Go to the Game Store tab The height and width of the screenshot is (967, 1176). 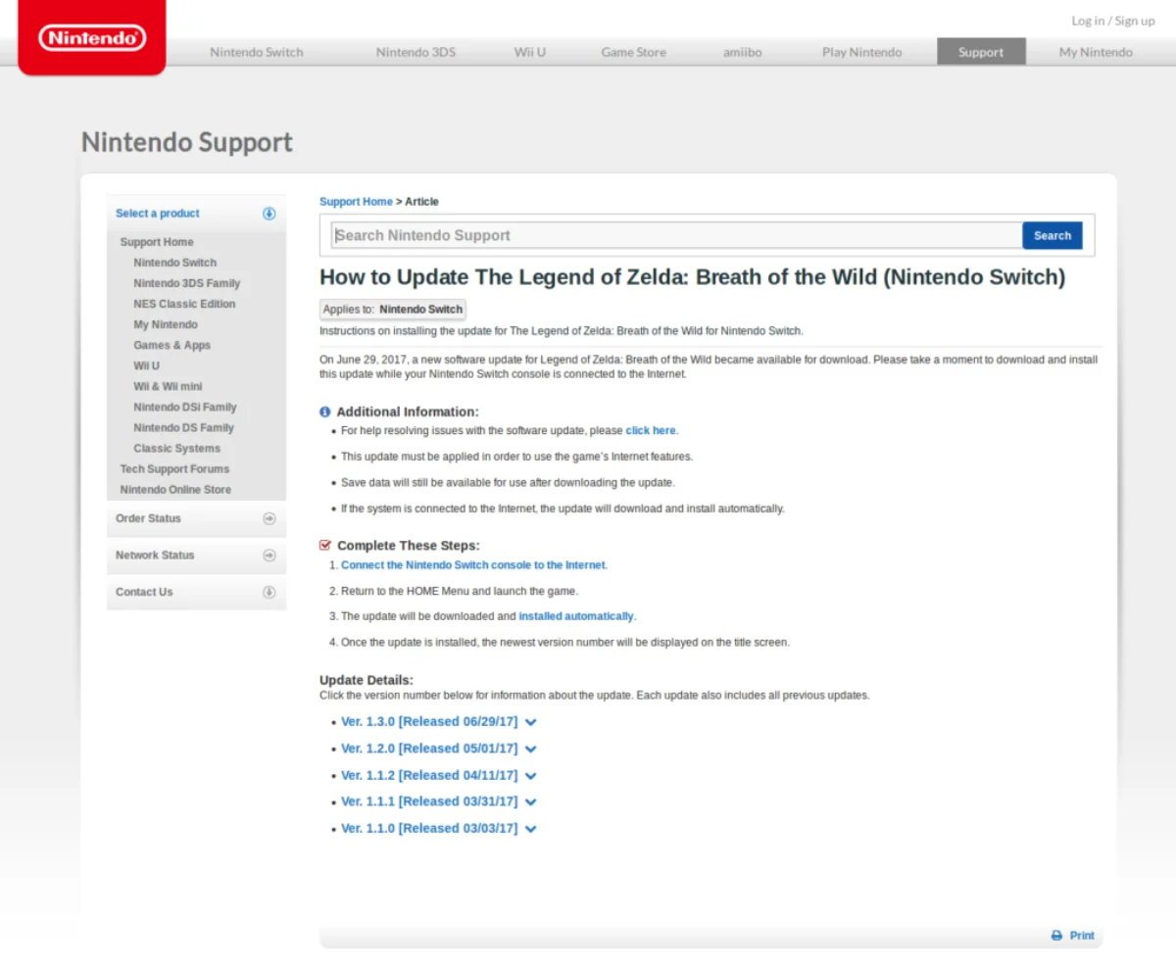click(x=633, y=52)
